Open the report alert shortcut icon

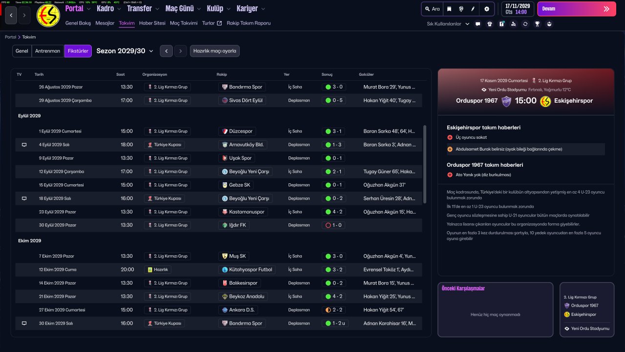pos(501,23)
